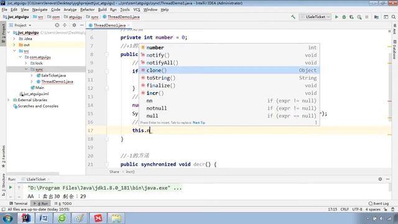Viewport: 398px width, 224px height.
Task: Rerun program in Run panel
Action: [11, 187]
